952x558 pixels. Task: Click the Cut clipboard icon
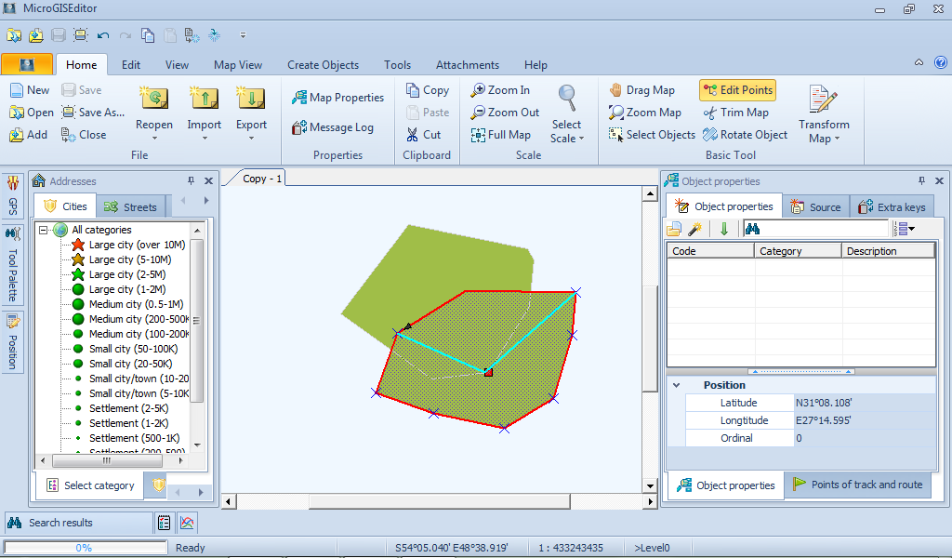click(x=412, y=135)
